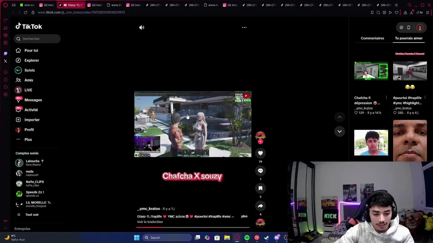Mute the TikTok video sound

tap(142, 27)
